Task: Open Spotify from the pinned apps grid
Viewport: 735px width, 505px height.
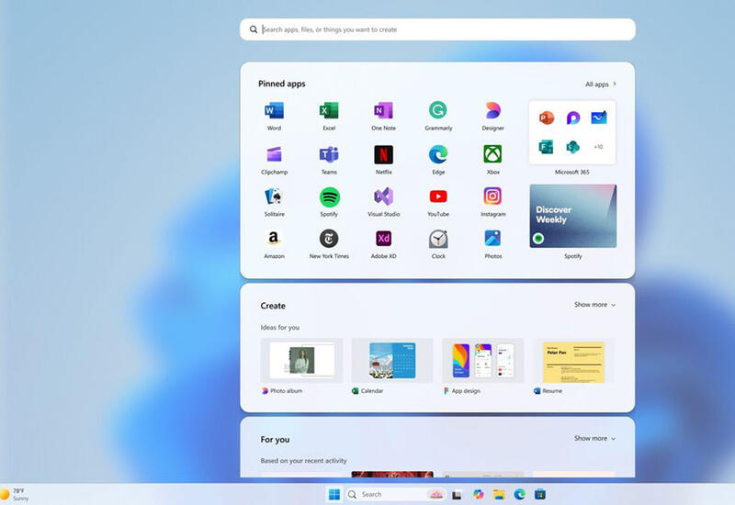Action: tap(329, 197)
